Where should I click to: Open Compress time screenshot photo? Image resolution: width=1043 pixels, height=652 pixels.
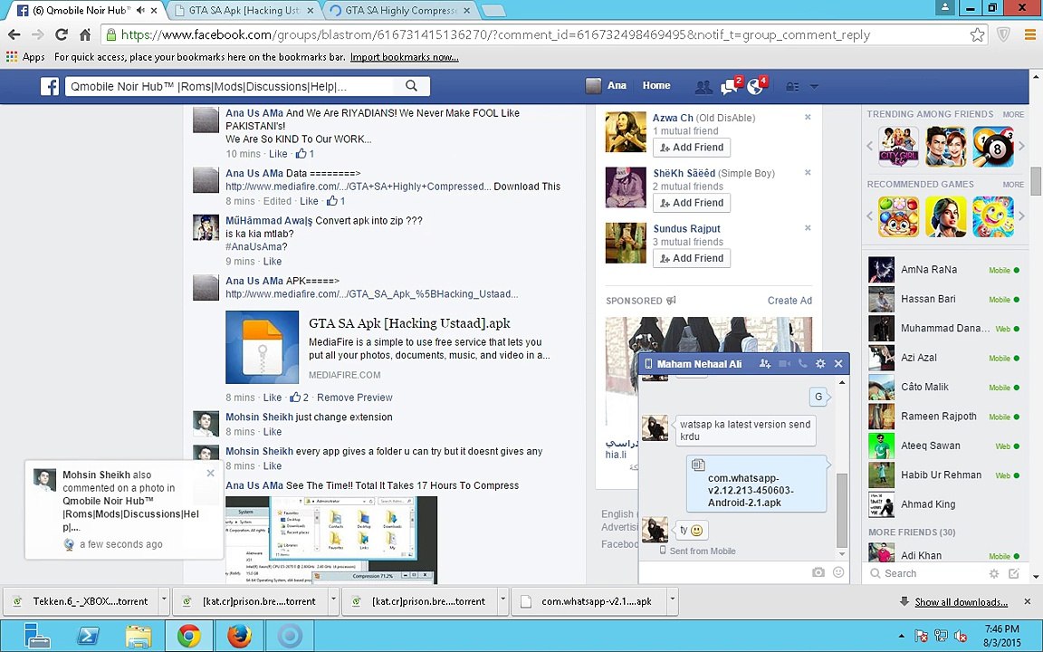[x=331, y=541]
